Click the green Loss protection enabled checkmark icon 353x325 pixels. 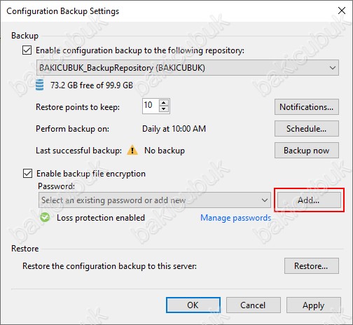[x=45, y=217]
